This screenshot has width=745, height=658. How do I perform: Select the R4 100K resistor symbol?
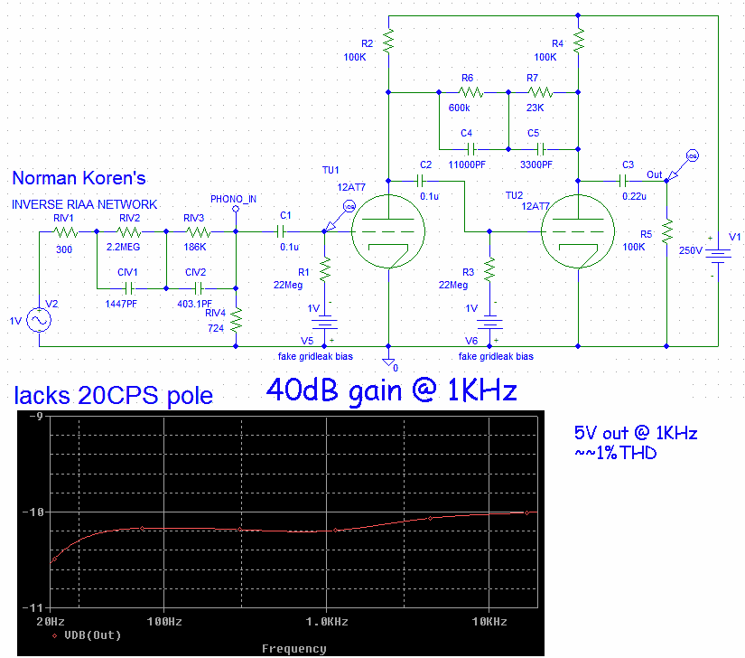[x=578, y=41]
